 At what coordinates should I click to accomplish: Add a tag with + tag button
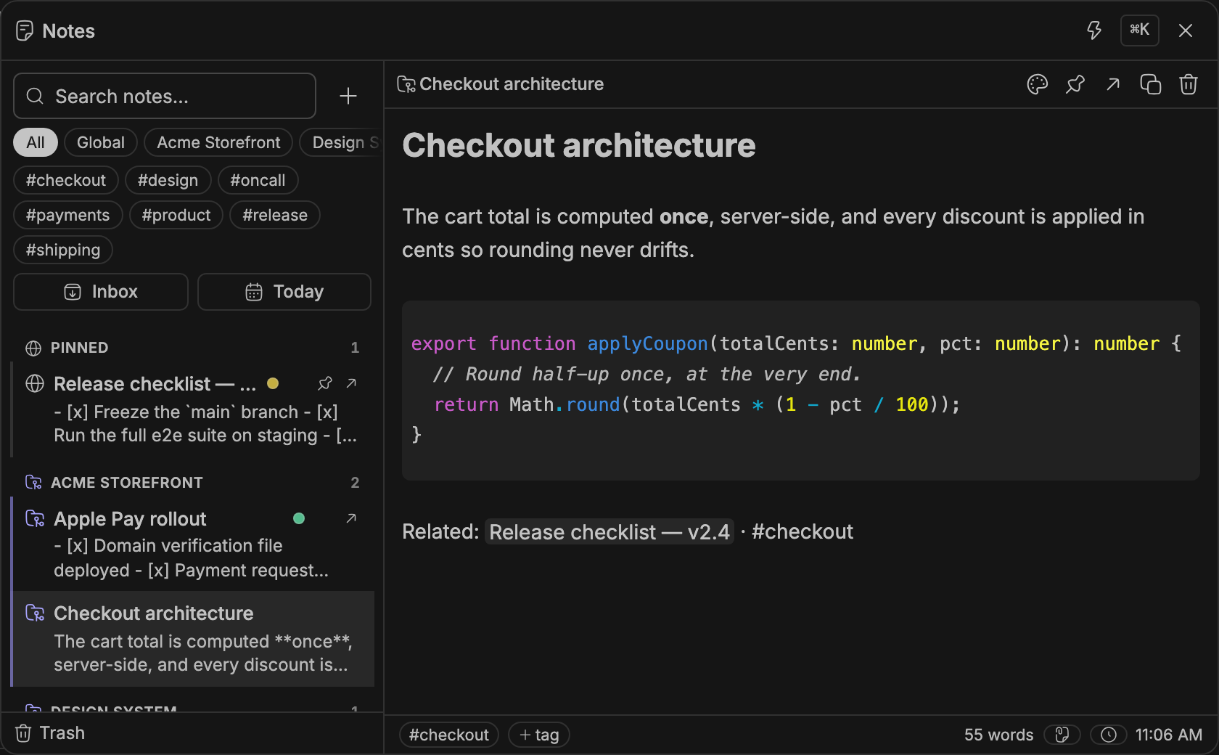tap(539, 735)
